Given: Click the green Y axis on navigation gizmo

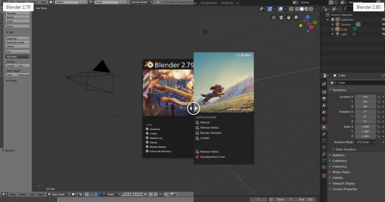Looking at the screenshot, I should tap(315, 23).
